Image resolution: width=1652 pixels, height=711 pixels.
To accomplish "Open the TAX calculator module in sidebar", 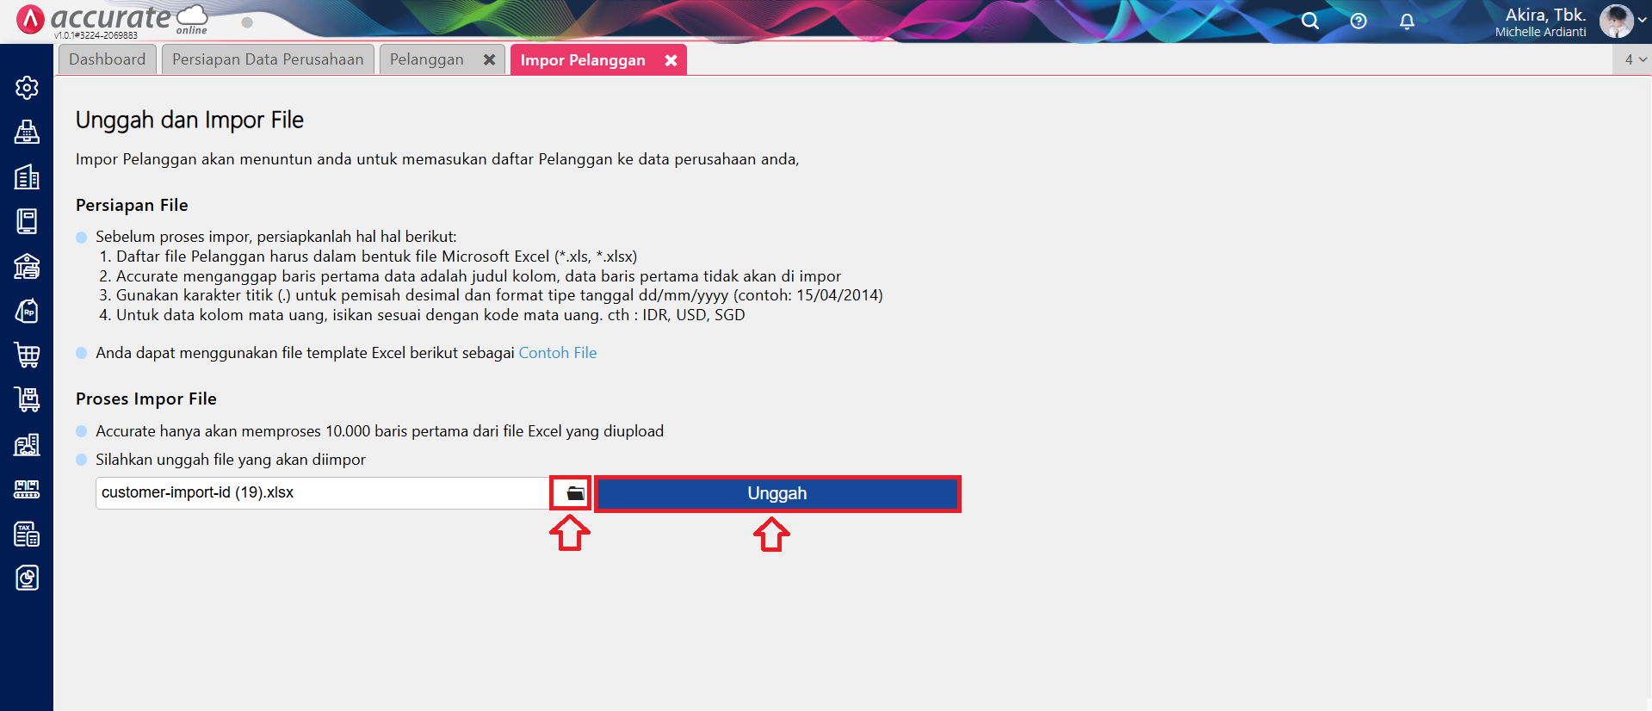I will pos(27,534).
